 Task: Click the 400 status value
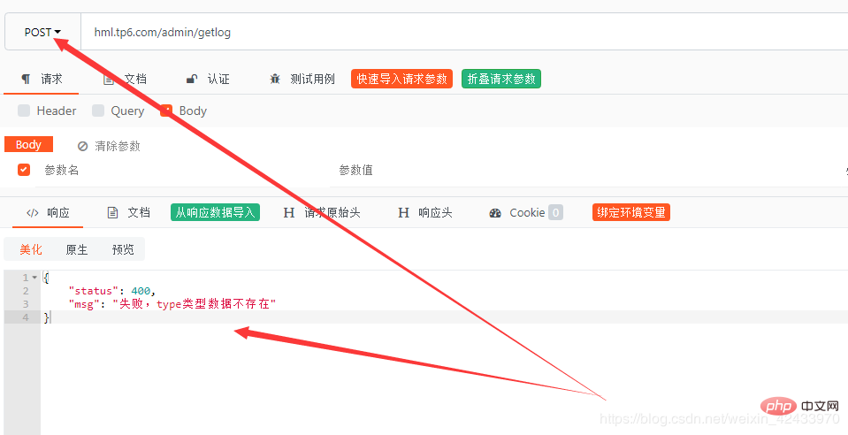tap(141, 291)
